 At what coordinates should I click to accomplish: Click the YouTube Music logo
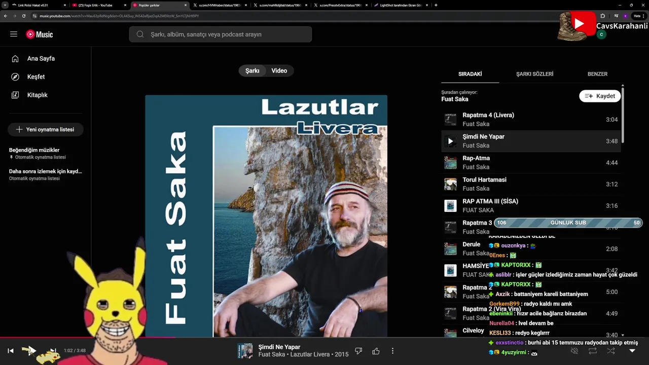40,34
